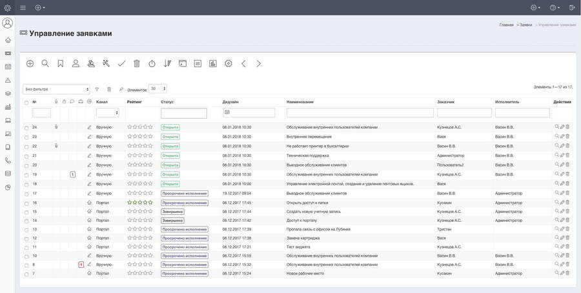Select the checkbox for request 24

coord(26,128)
